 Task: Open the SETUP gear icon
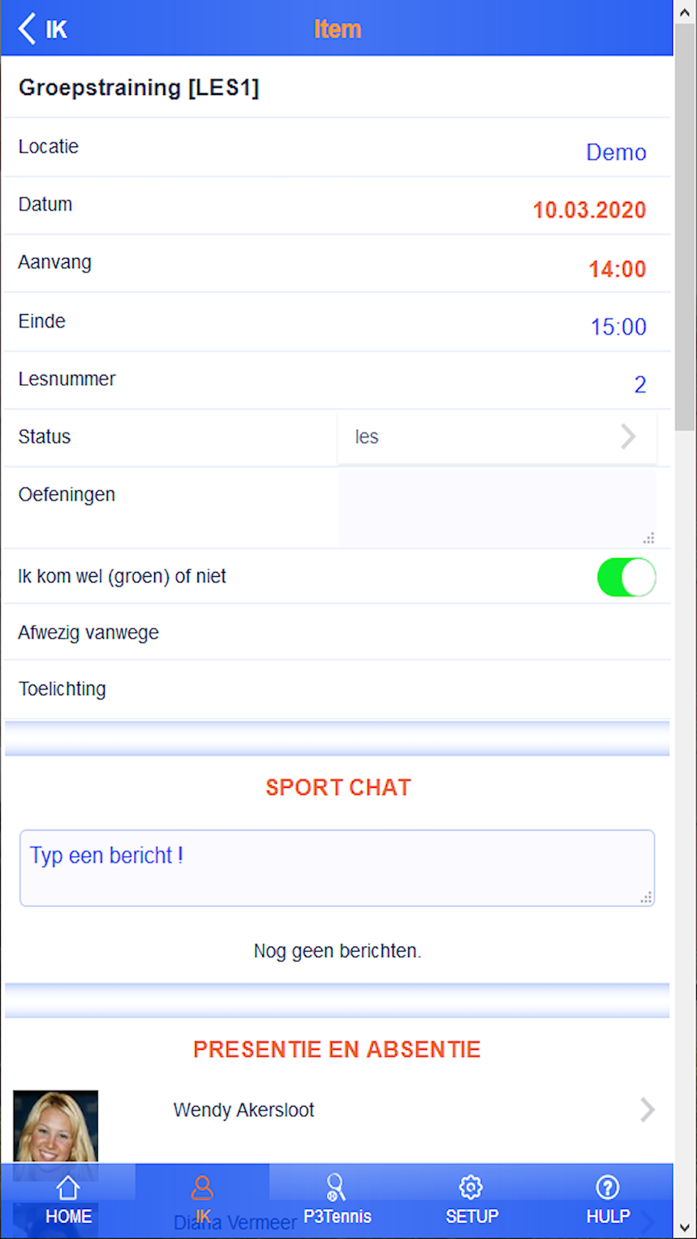click(x=471, y=1187)
